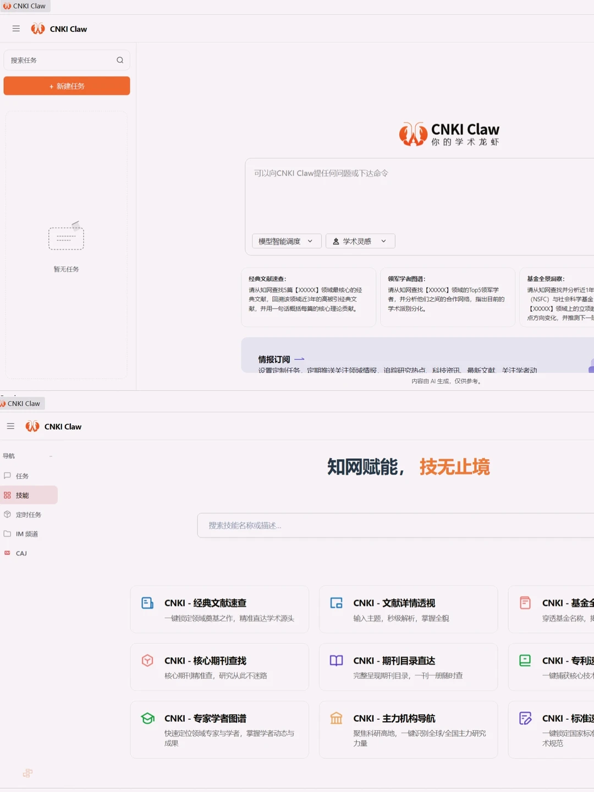Choose the 经典文献速查 prompt template card
This screenshot has height=792, width=594.
pyautogui.click(x=309, y=297)
